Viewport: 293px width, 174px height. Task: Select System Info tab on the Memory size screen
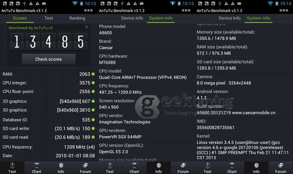pyautogui.click(x=259, y=18)
